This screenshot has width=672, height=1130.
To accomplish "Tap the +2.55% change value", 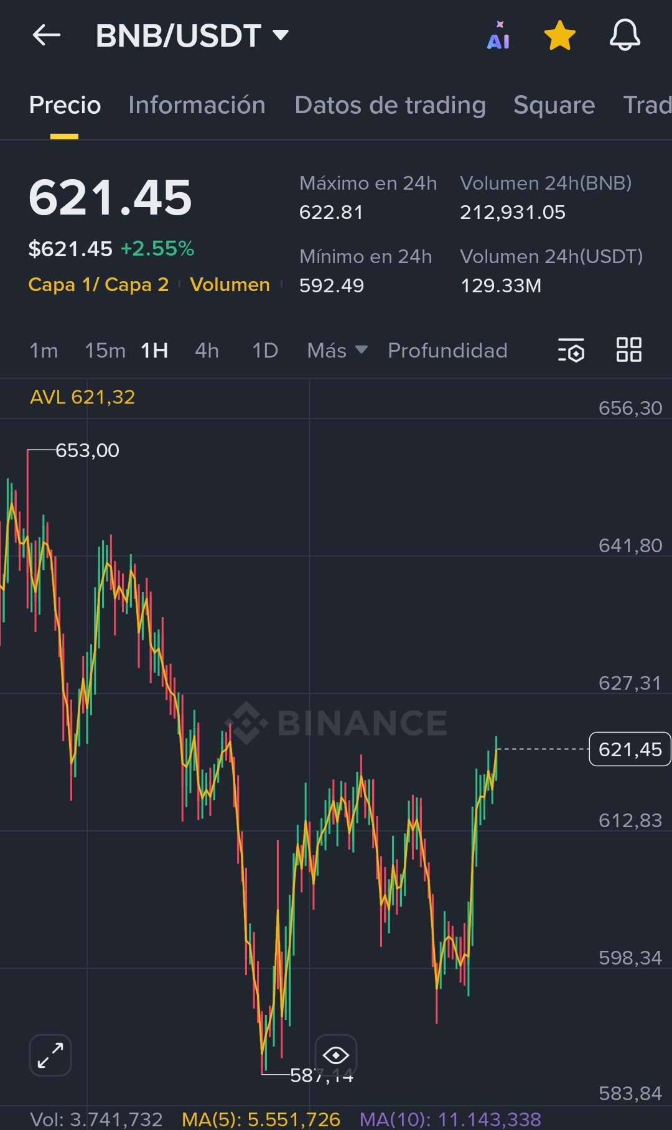I will (157, 249).
